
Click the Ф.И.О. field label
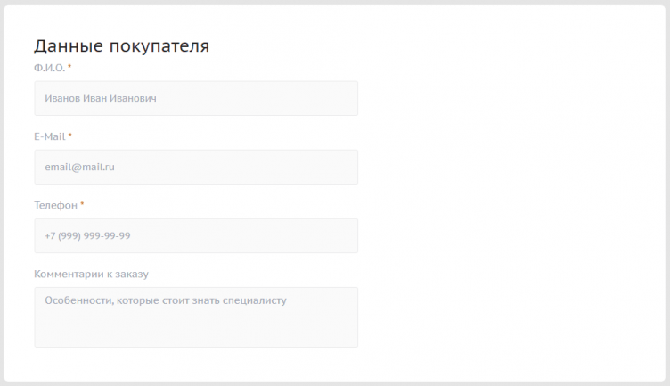(x=49, y=68)
